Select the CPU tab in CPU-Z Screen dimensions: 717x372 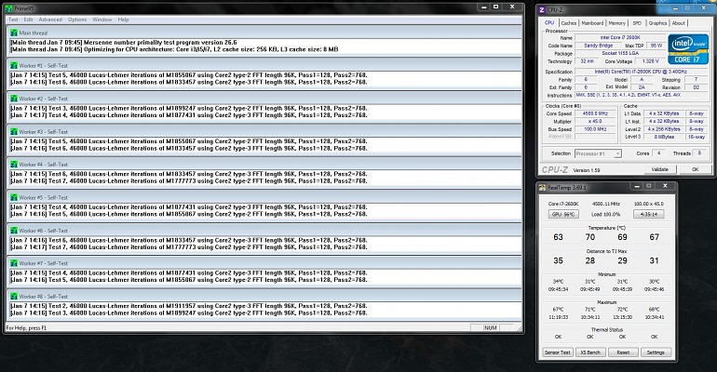pyautogui.click(x=549, y=23)
